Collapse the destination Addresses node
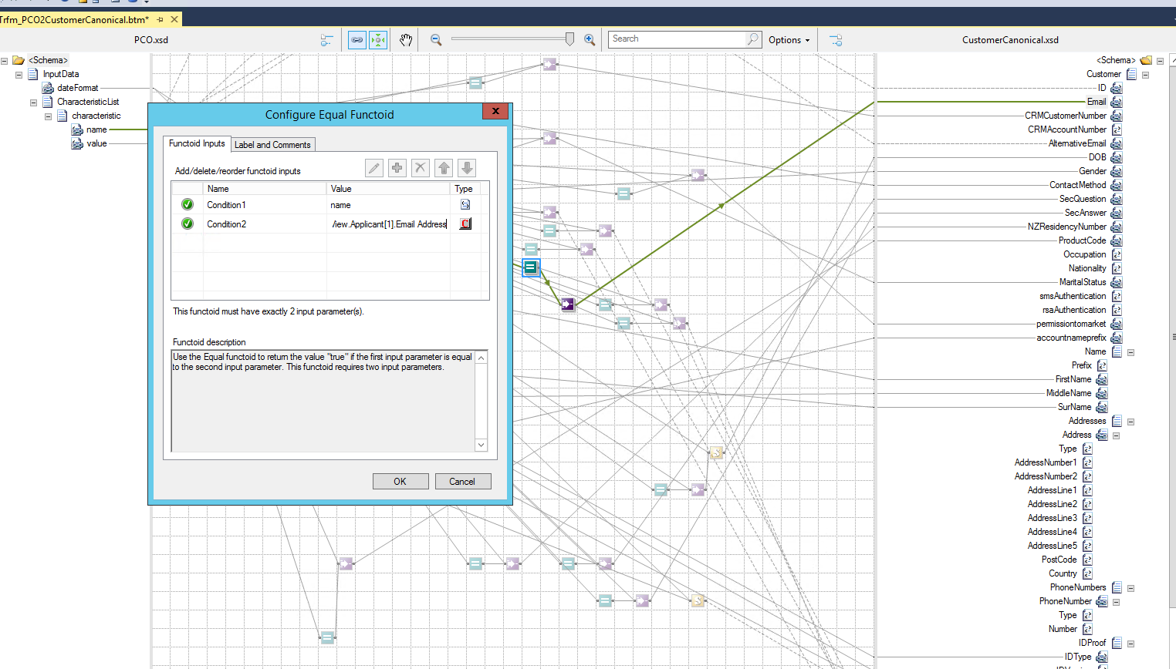The width and height of the screenshot is (1176, 669). click(1131, 422)
